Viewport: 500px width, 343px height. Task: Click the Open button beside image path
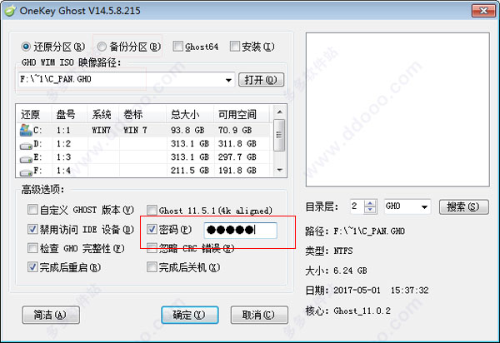pyautogui.click(x=262, y=80)
